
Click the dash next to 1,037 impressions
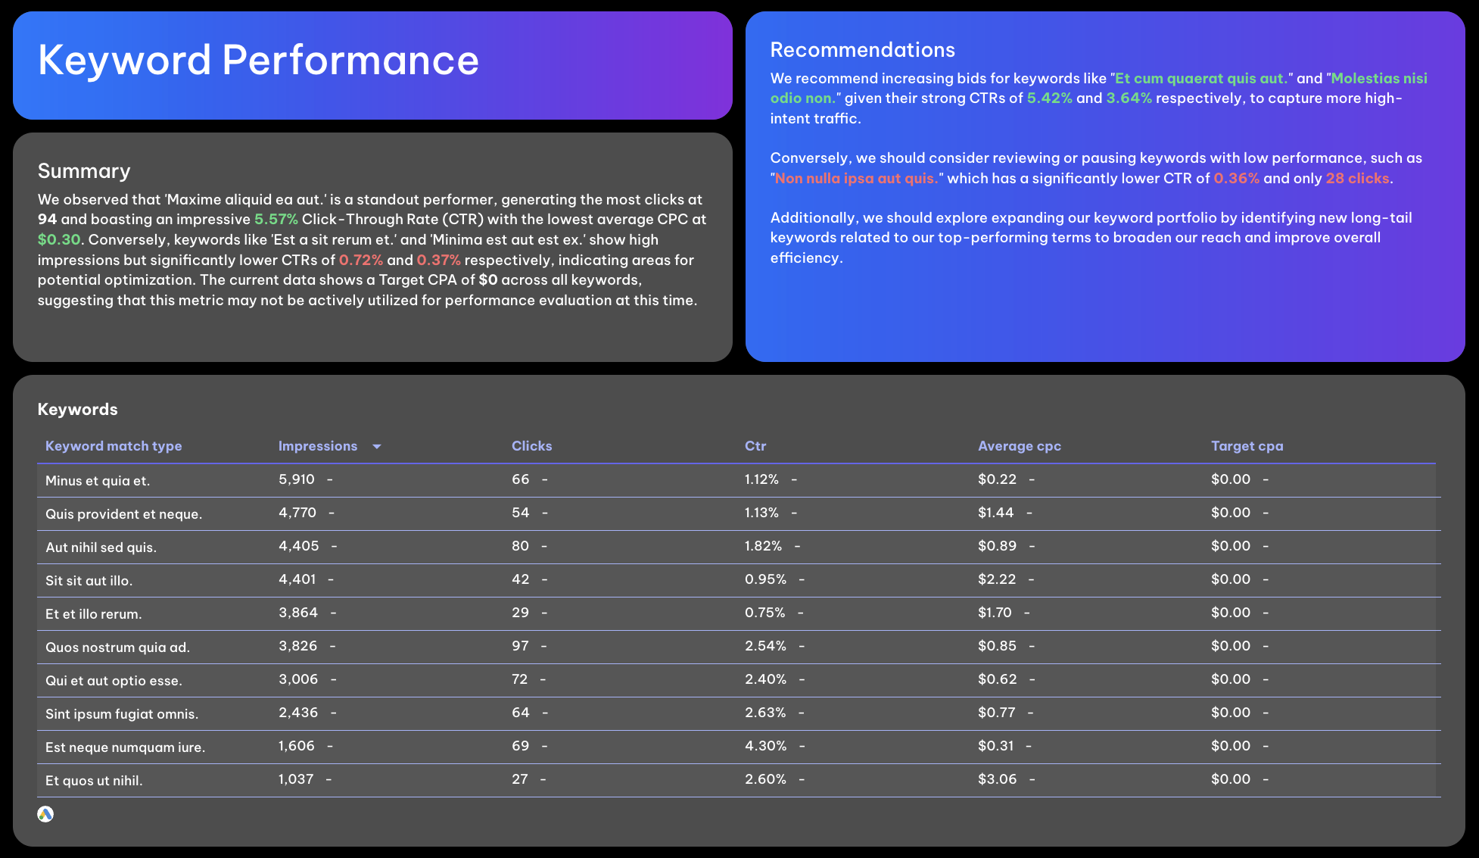coord(328,778)
